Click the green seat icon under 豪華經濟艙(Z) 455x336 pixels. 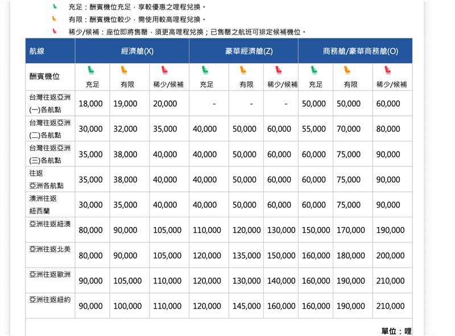coord(205,70)
